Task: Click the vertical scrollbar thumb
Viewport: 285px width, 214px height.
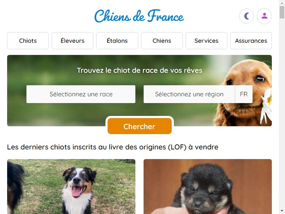Action: click(282, 12)
